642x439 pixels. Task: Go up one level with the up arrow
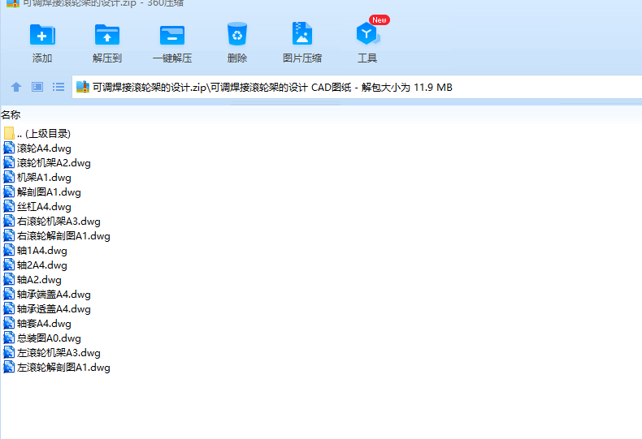click(x=16, y=87)
